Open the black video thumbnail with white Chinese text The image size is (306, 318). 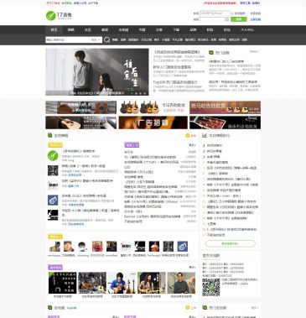coord(62,283)
